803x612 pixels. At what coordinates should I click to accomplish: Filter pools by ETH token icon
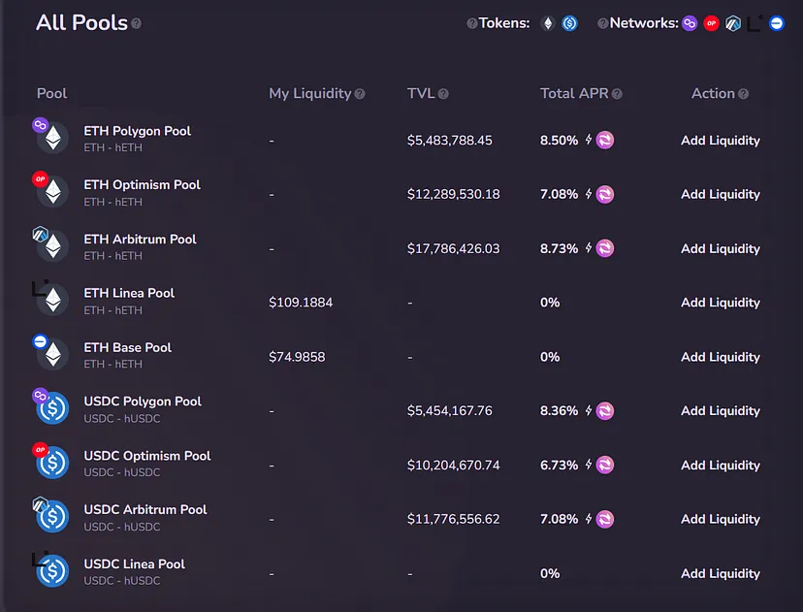coord(548,23)
